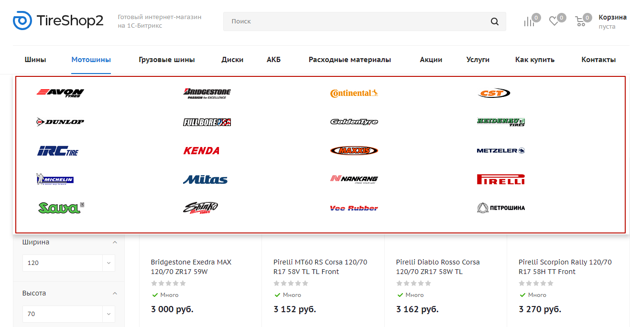The image size is (630, 327).
Task: Click the Готовый интернет-магазин tagline text
Action: [x=160, y=21]
